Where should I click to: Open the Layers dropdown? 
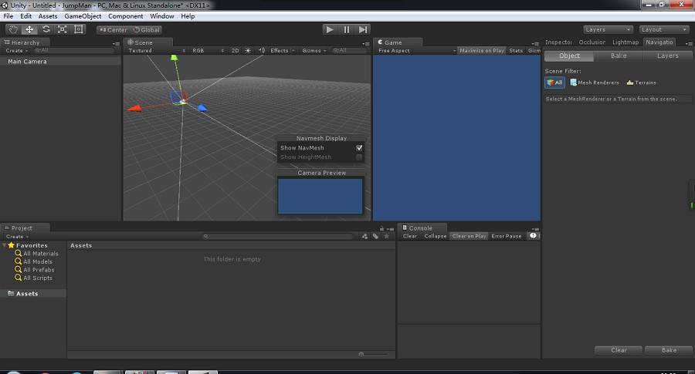609,29
